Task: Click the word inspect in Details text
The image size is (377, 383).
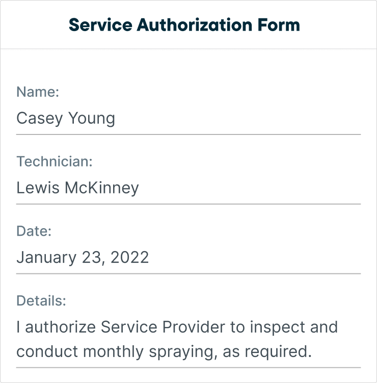Action: 277,327
